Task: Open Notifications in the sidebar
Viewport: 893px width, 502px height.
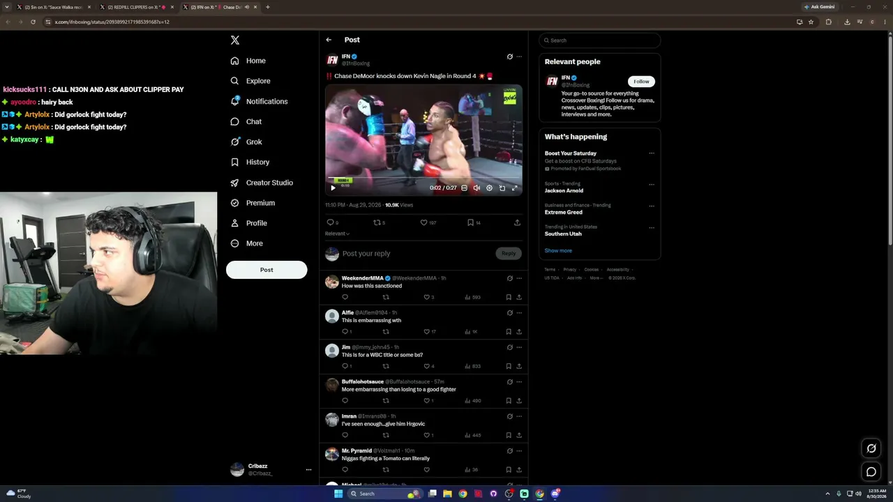Action: pyautogui.click(x=259, y=101)
